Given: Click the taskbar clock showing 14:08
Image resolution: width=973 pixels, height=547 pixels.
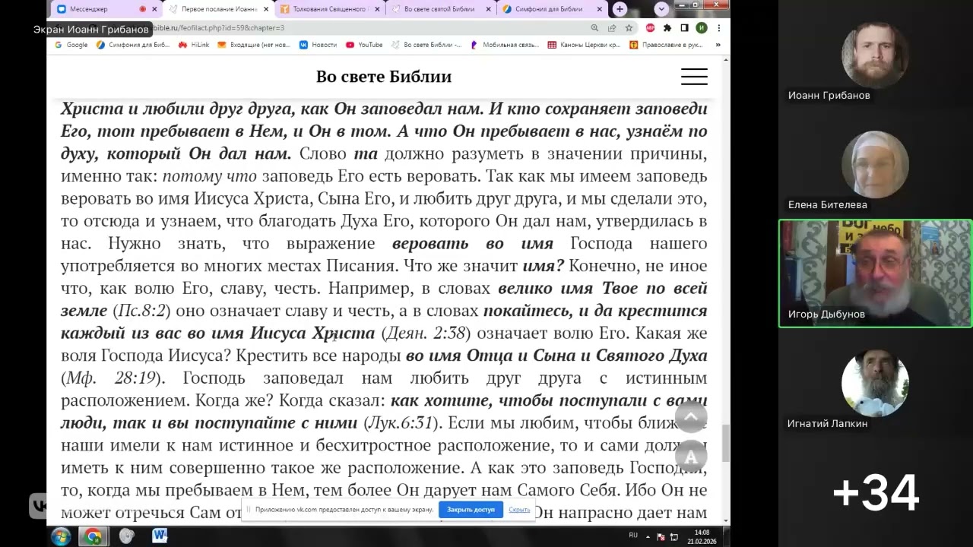Looking at the screenshot, I should coord(701,536).
